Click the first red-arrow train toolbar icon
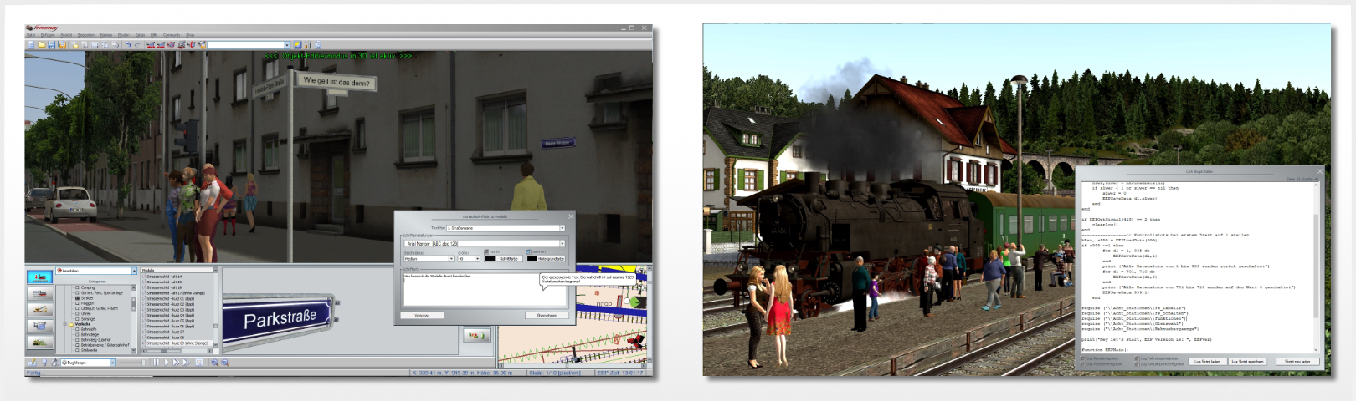Screen dimensions: 1356x401 click(151, 45)
